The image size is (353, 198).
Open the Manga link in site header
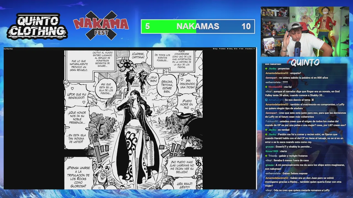pyautogui.click(x=215, y=49)
